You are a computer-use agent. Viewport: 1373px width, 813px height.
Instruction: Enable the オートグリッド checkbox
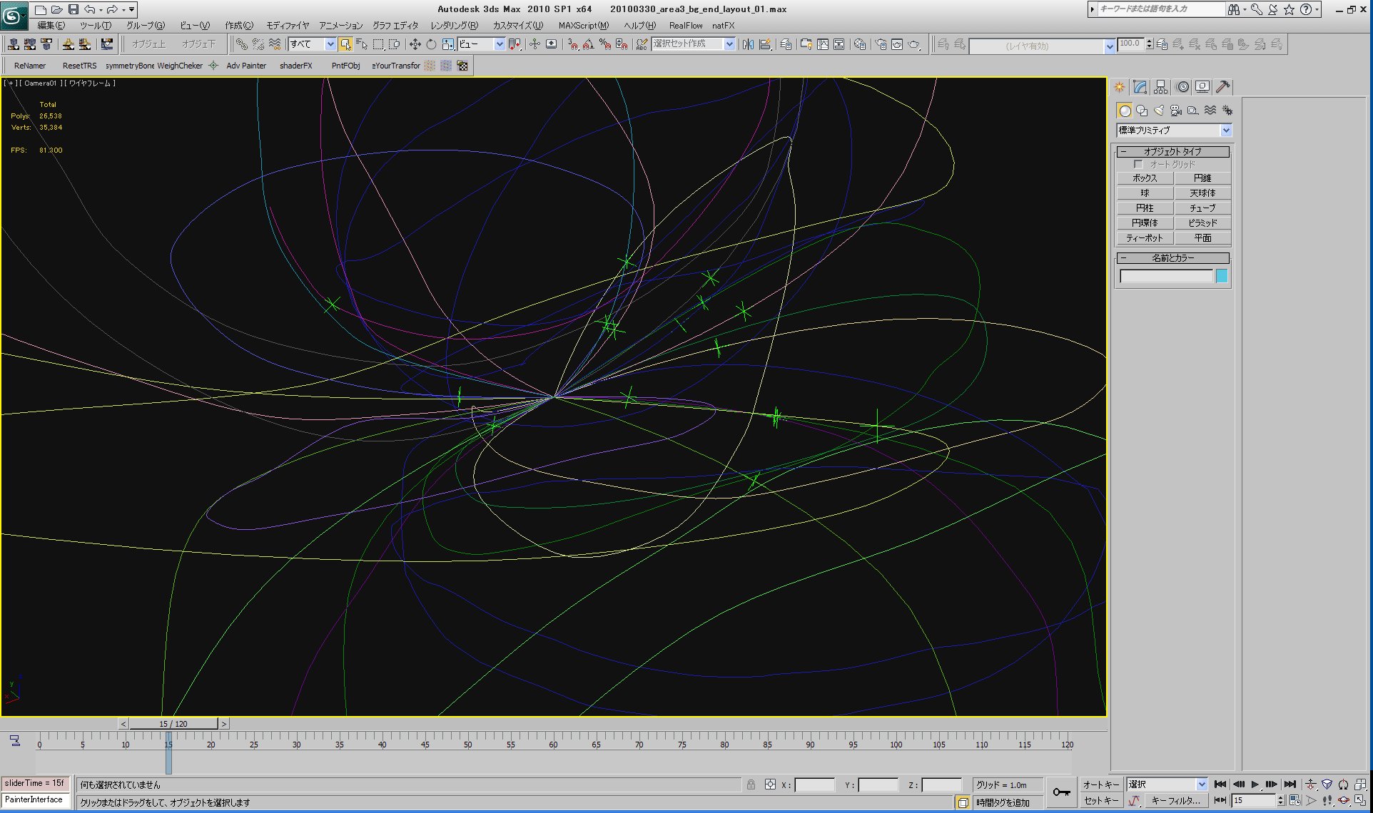click(x=1138, y=164)
